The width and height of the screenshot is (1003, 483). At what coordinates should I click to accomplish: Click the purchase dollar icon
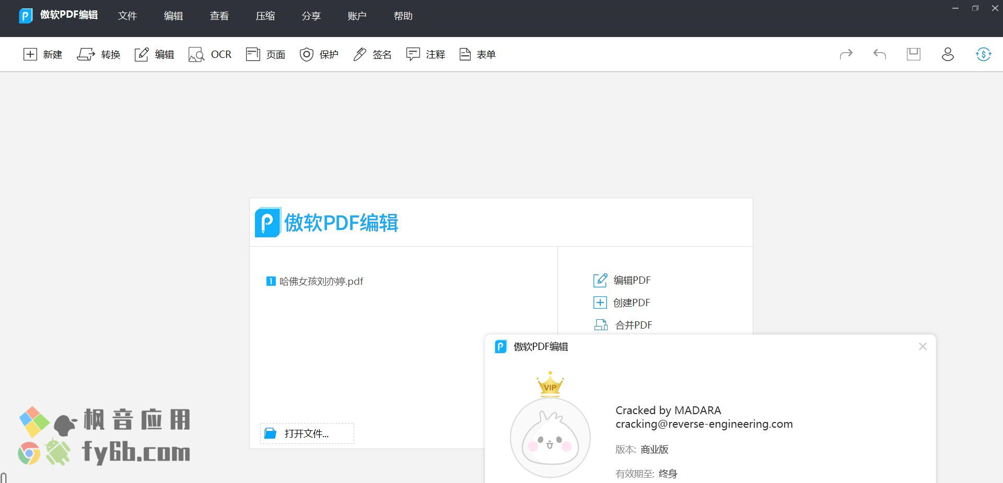[984, 54]
